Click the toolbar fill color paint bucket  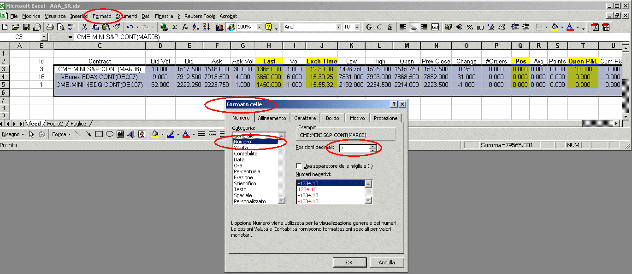click(x=555, y=27)
